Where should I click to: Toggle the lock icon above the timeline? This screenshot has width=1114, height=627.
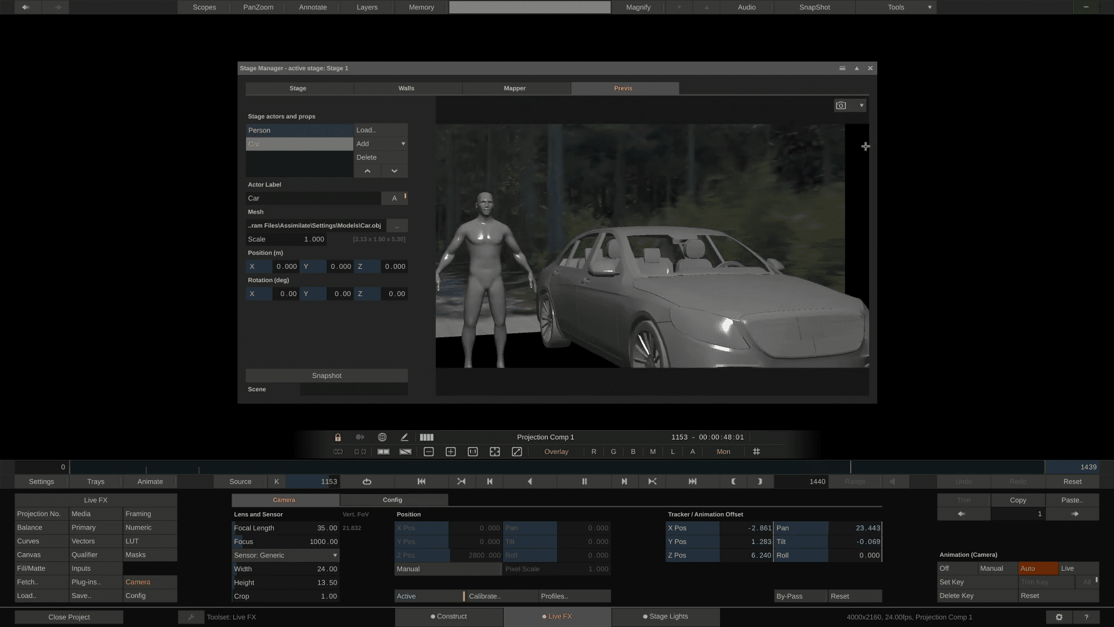coord(337,437)
